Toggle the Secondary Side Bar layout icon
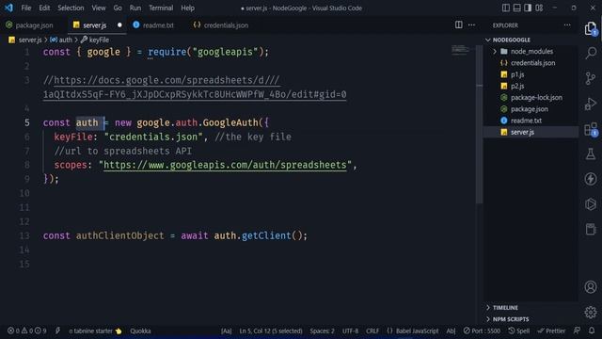The image size is (602, 339). pos(528,8)
